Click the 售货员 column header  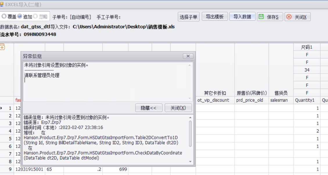(281, 93)
